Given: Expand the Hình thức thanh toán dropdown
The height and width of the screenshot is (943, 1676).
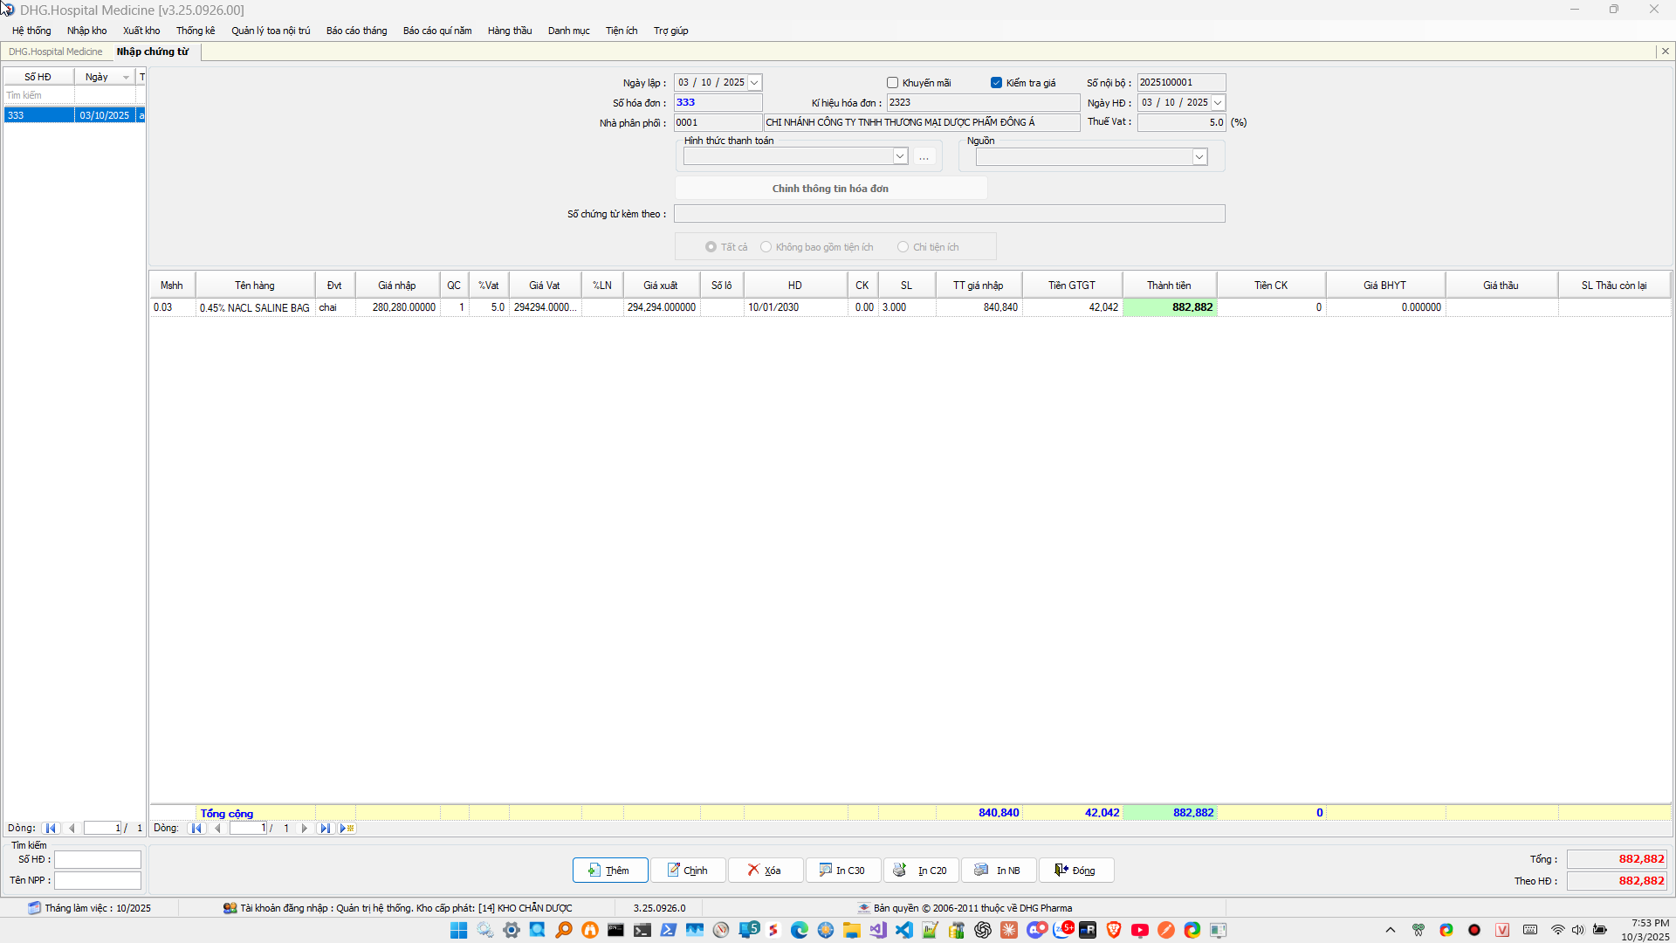Looking at the screenshot, I should [x=899, y=156].
